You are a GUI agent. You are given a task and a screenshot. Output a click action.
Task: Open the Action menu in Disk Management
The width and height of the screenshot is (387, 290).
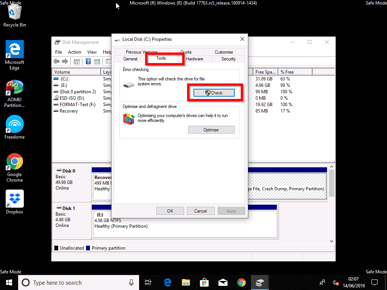74,52
